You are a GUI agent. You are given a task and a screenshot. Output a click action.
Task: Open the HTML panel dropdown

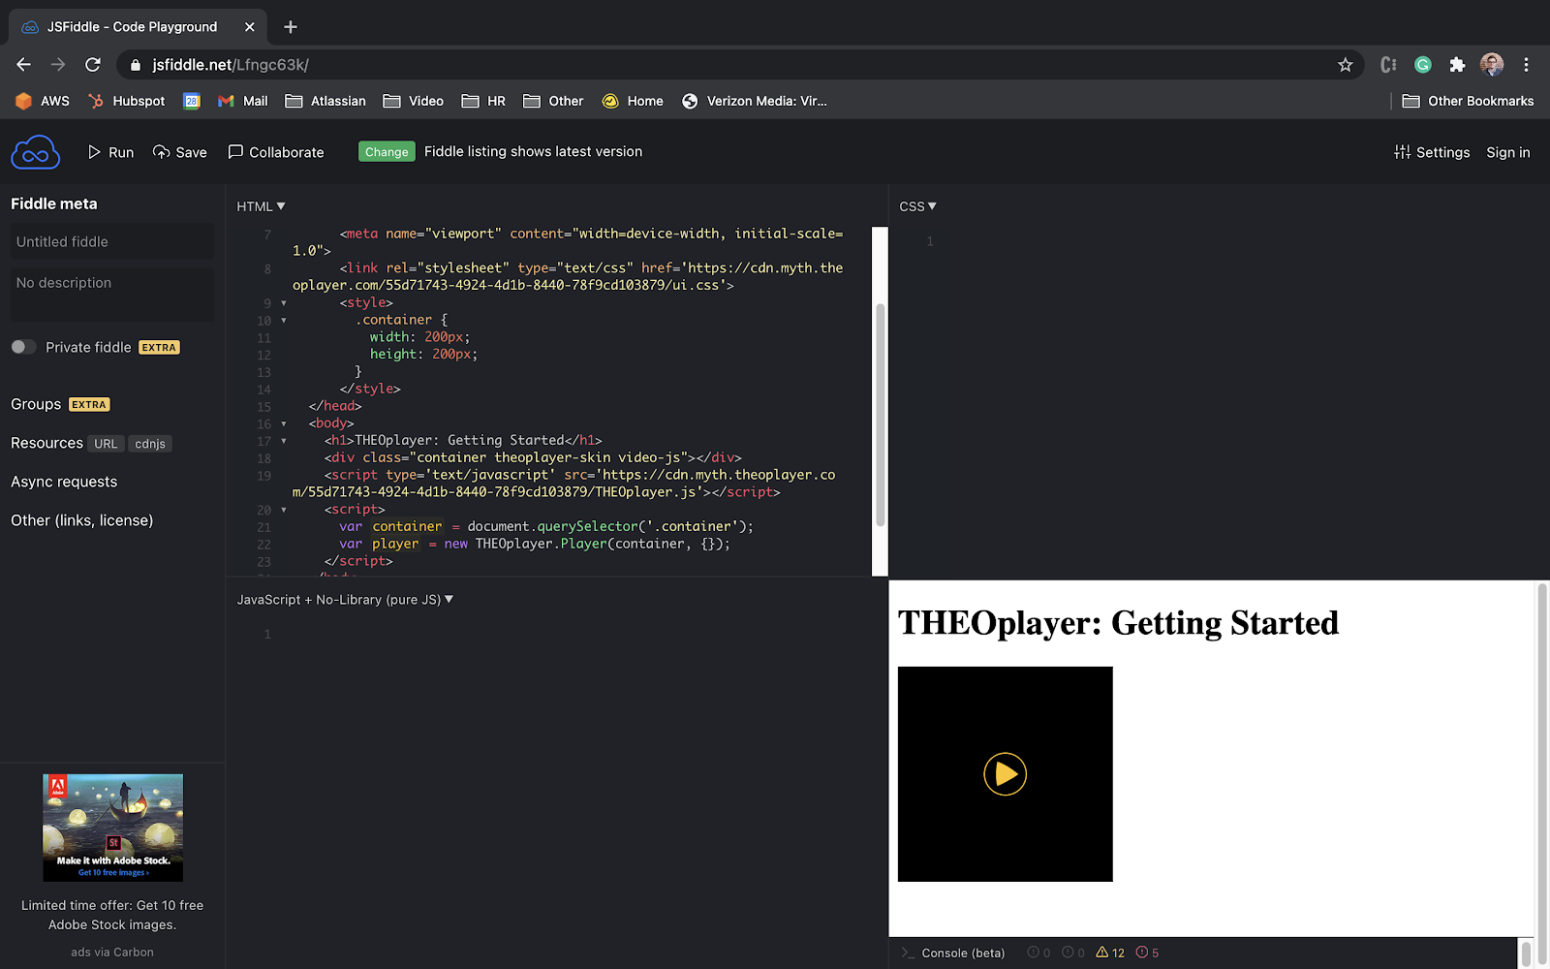tap(260, 205)
